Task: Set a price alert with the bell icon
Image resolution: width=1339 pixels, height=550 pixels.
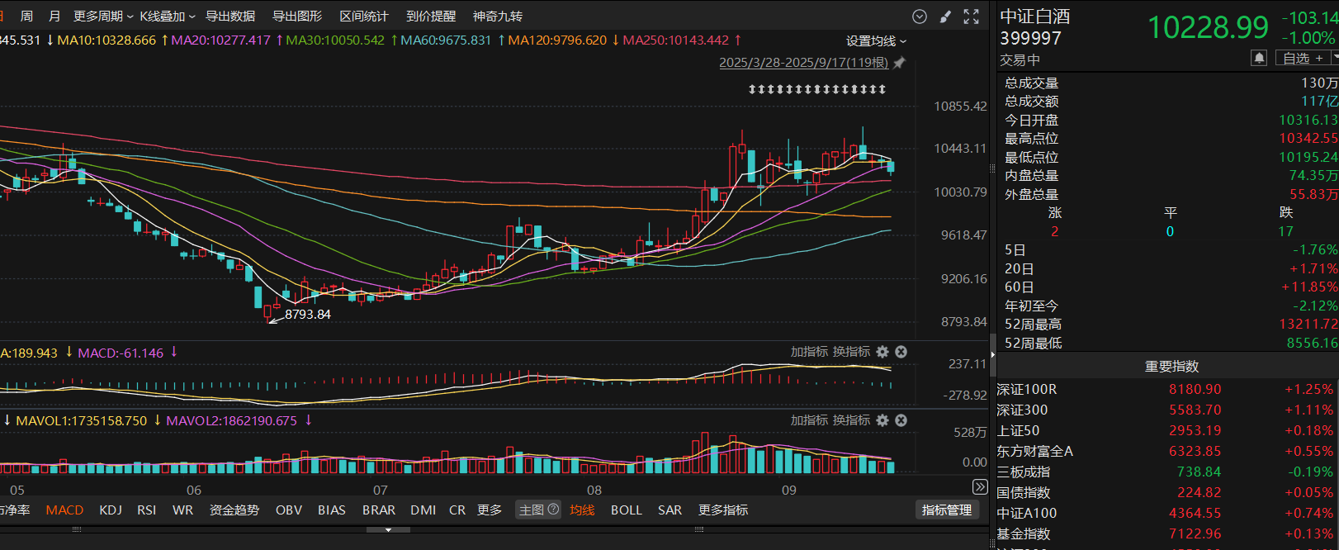Action: click(x=1259, y=58)
